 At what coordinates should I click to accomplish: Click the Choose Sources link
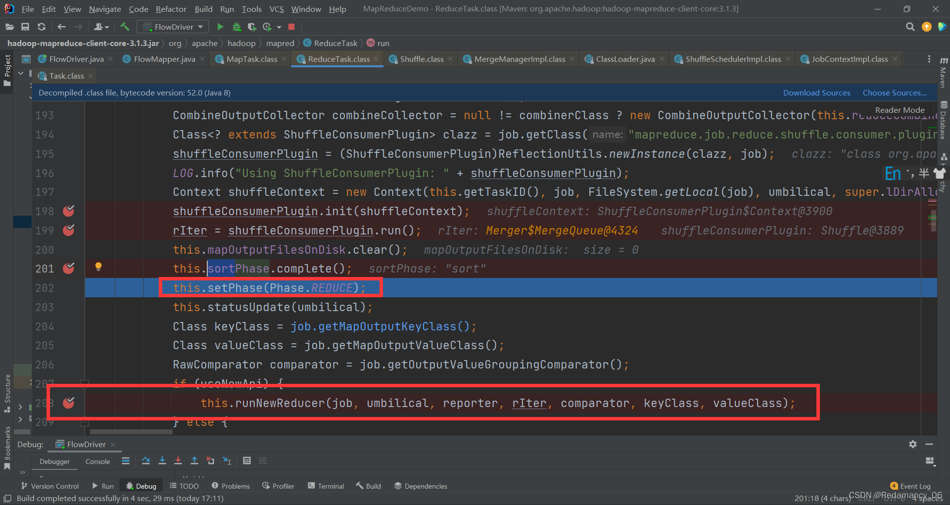coord(895,92)
